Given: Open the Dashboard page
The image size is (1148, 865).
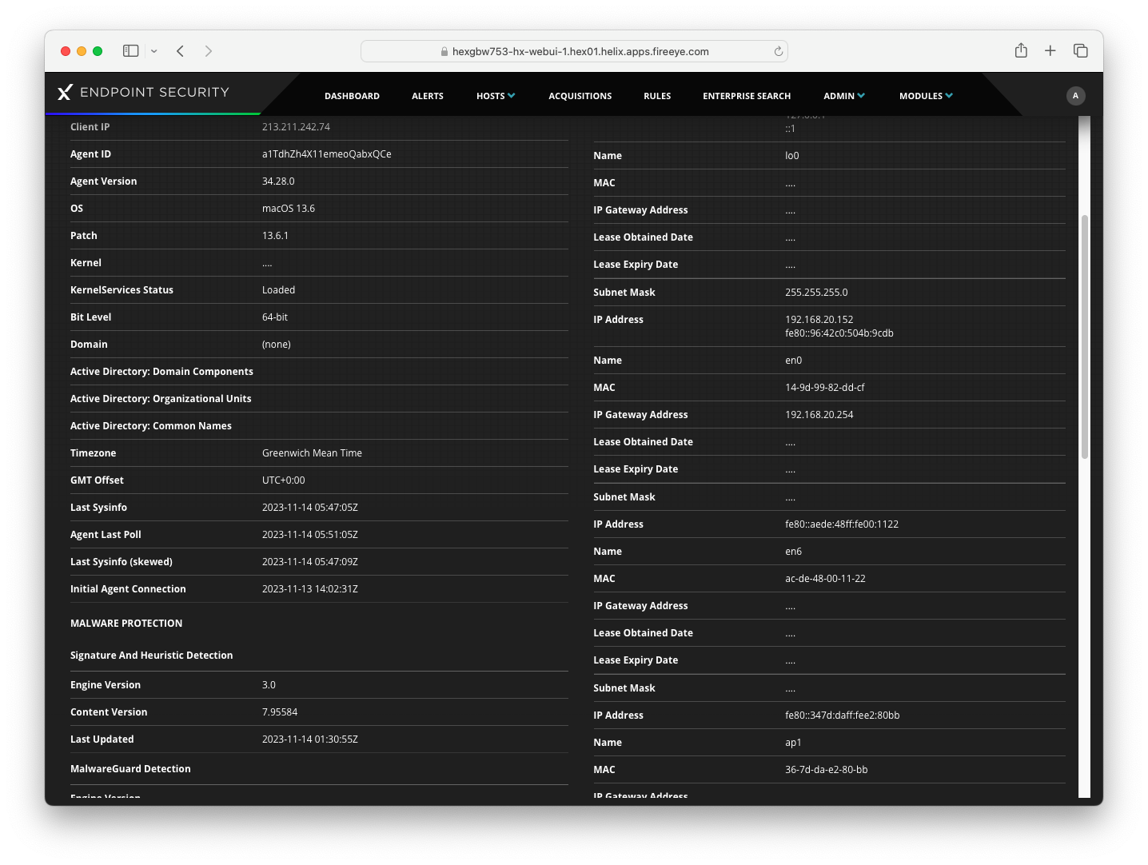Looking at the screenshot, I should pyautogui.click(x=352, y=96).
